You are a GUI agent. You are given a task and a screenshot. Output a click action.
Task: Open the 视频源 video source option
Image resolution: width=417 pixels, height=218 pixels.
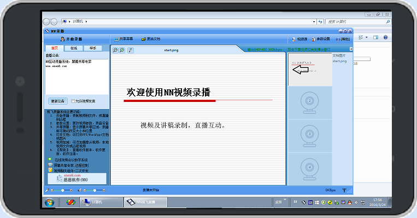point(299,39)
